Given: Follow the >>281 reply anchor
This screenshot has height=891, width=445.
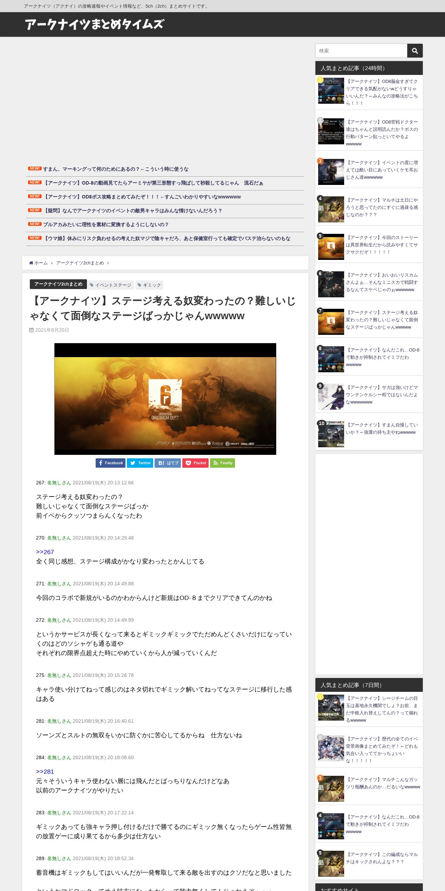Looking at the screenshot, I should 45,772.
